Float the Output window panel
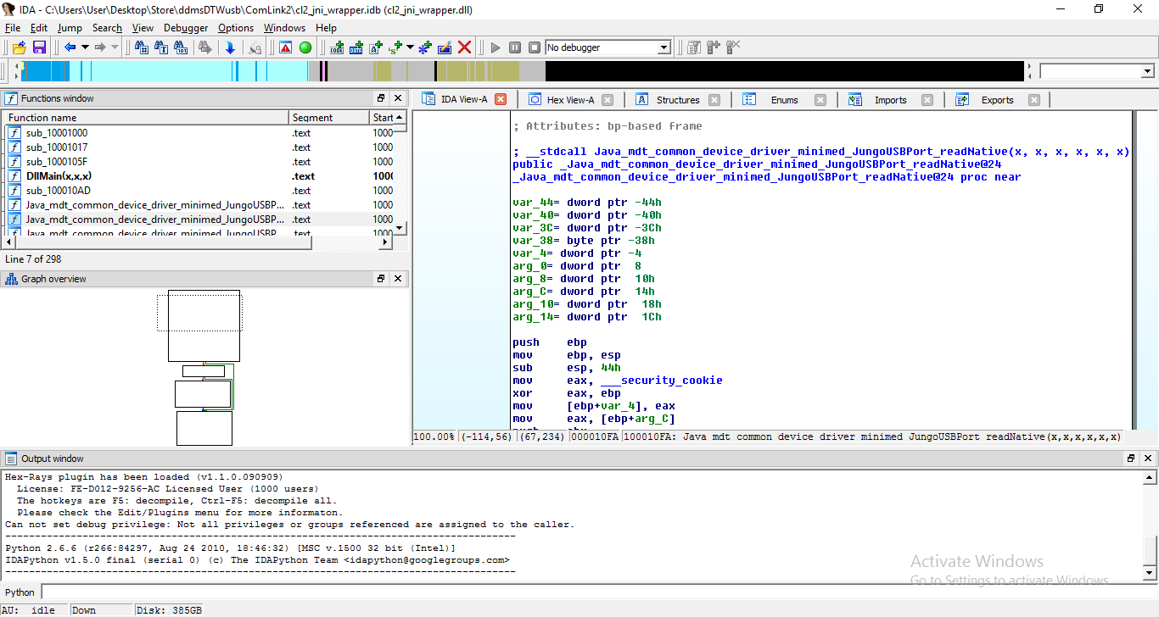Screen dimensions: 1159x617 (x=1131, y=459)
